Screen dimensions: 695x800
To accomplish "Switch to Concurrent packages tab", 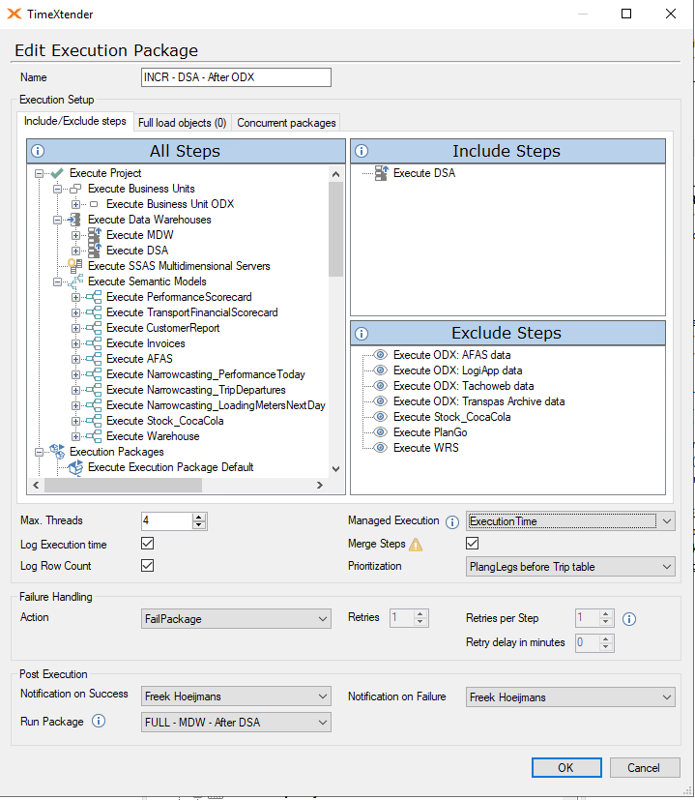I will (x=286, y=123).
